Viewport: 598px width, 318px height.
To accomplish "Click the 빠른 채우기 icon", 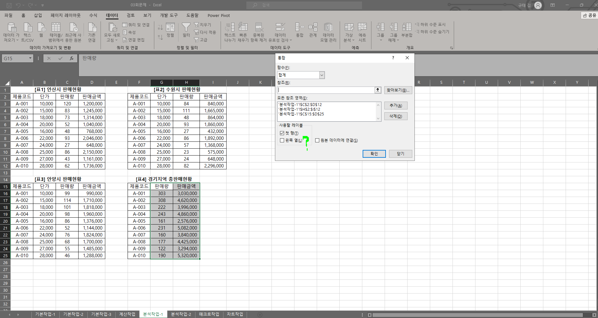I will click(243, 28).
